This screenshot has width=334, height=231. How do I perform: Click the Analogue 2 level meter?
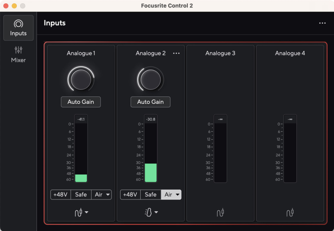151,149
